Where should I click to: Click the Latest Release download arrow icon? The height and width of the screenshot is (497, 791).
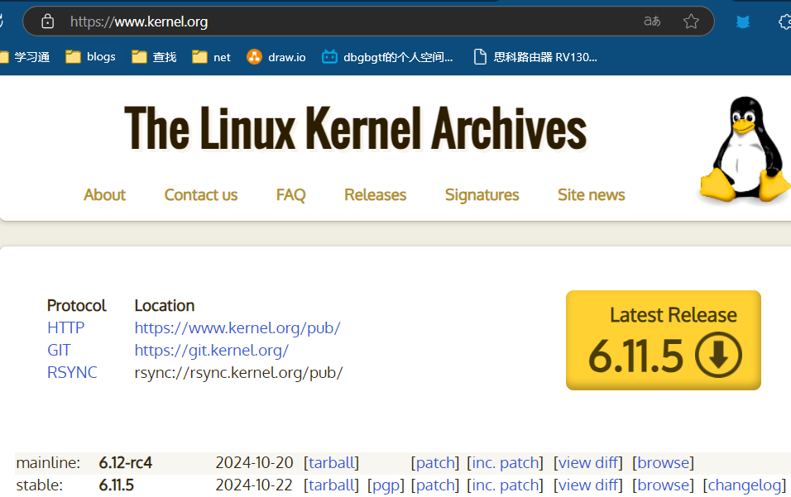718,355
